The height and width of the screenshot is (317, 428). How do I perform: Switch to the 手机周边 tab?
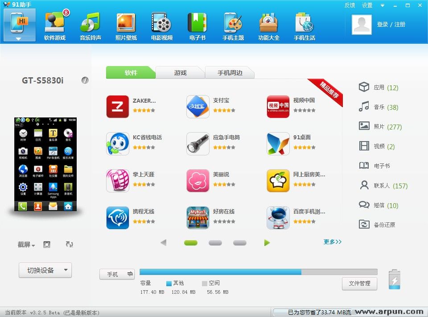[230, 73]
